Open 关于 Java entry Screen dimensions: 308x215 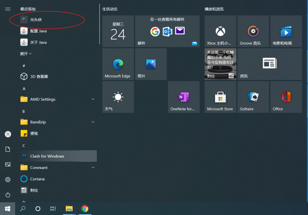point(58,42)
